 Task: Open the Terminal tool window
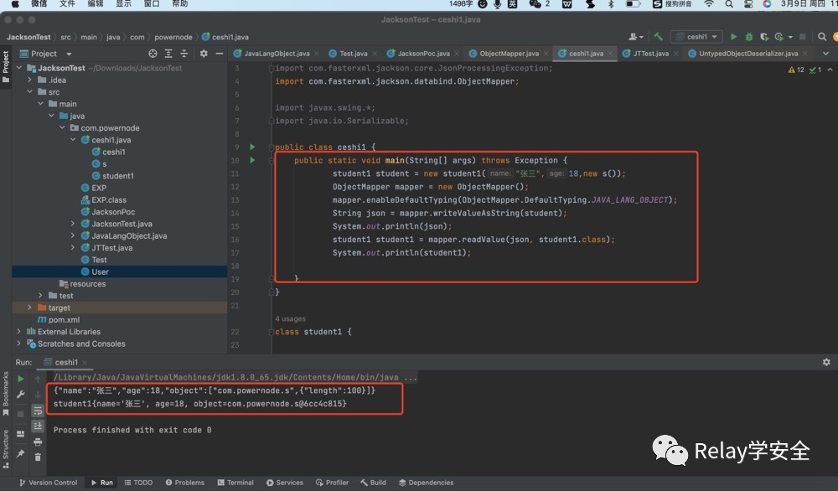pyautogui.click(x=235, y=483)
